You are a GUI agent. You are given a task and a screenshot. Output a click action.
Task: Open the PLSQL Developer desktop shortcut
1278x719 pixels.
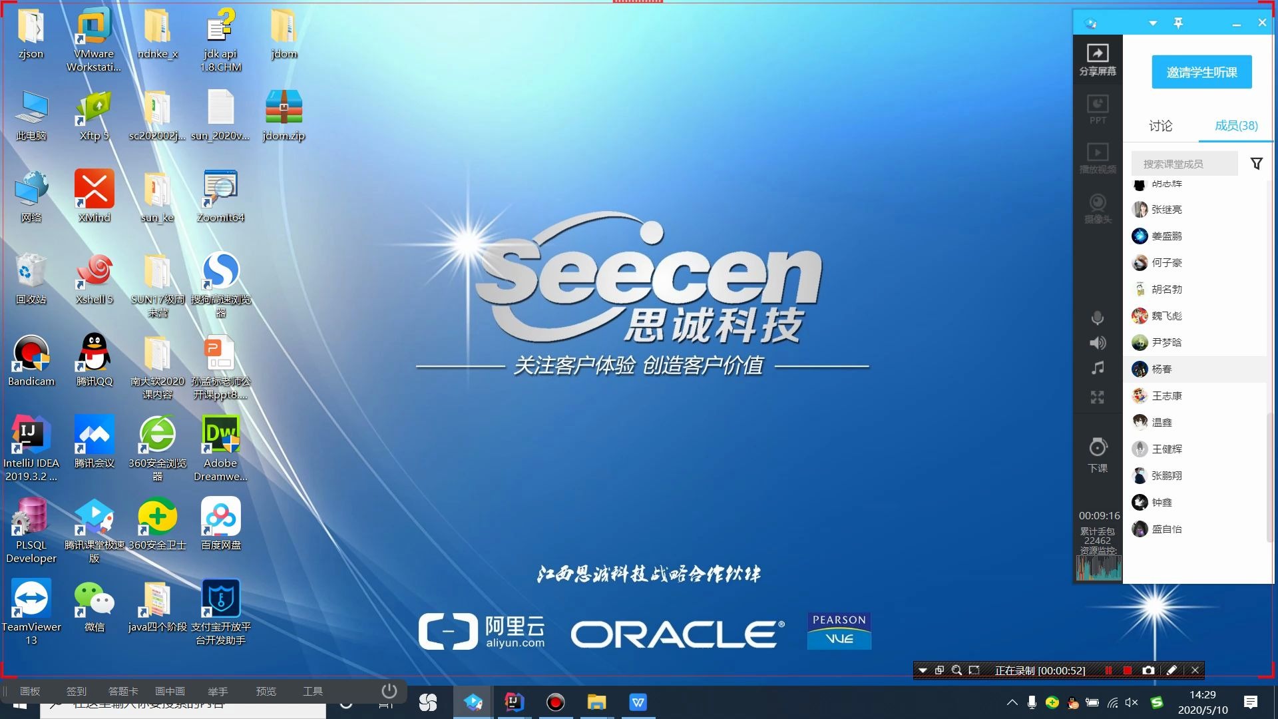point(31,531)
